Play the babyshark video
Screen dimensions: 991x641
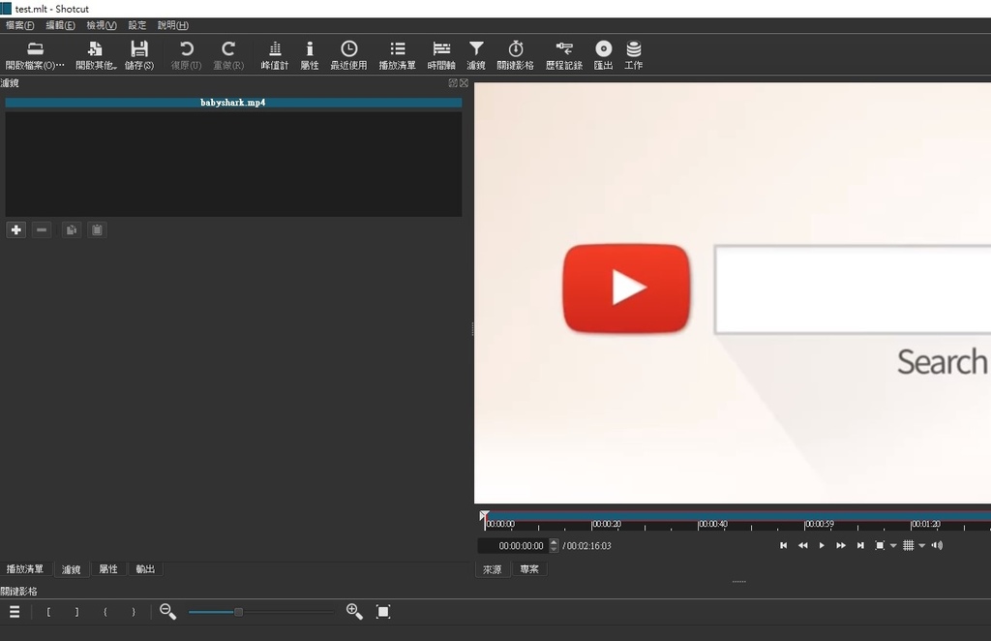(822, 545)
